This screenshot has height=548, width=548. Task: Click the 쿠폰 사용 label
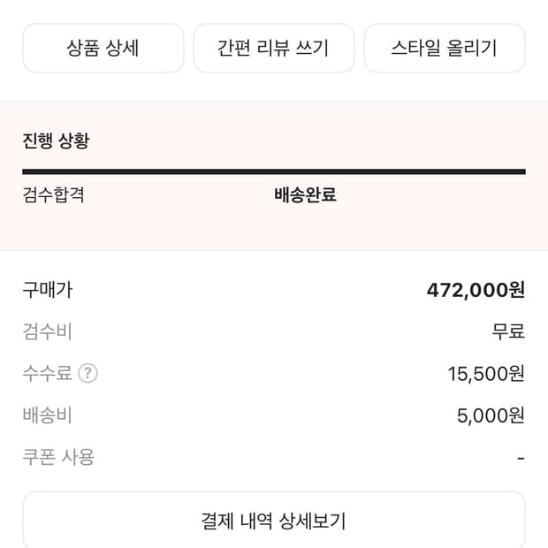tap(58, 457)
